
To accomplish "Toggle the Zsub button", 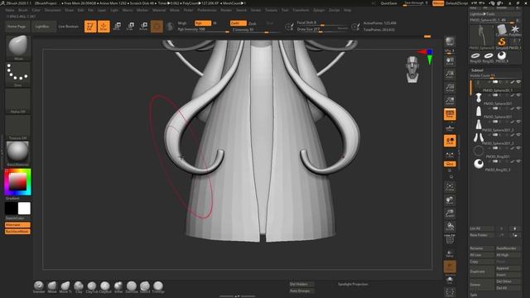I will (x=253, y=23).
